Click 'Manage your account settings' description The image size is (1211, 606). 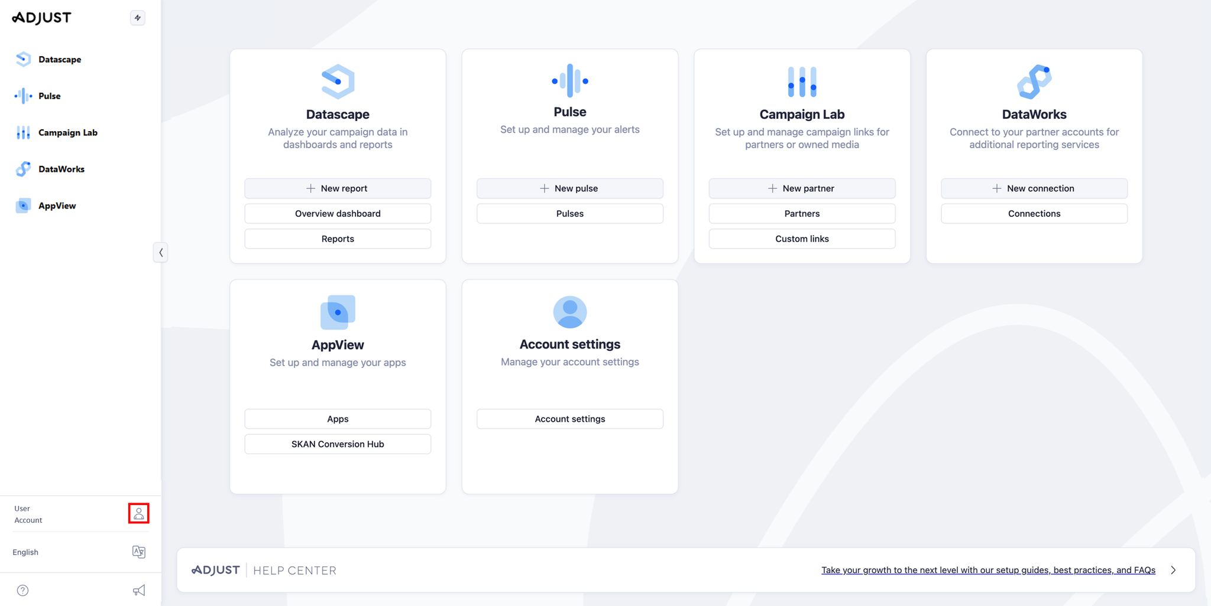[x=570, y=361]
